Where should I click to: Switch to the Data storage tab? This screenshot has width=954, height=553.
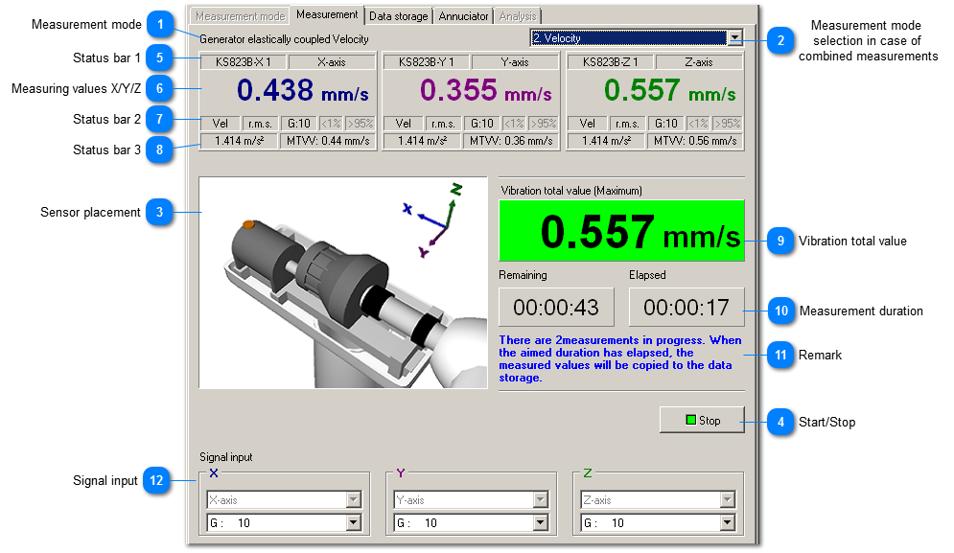click(x=398, y=15)
